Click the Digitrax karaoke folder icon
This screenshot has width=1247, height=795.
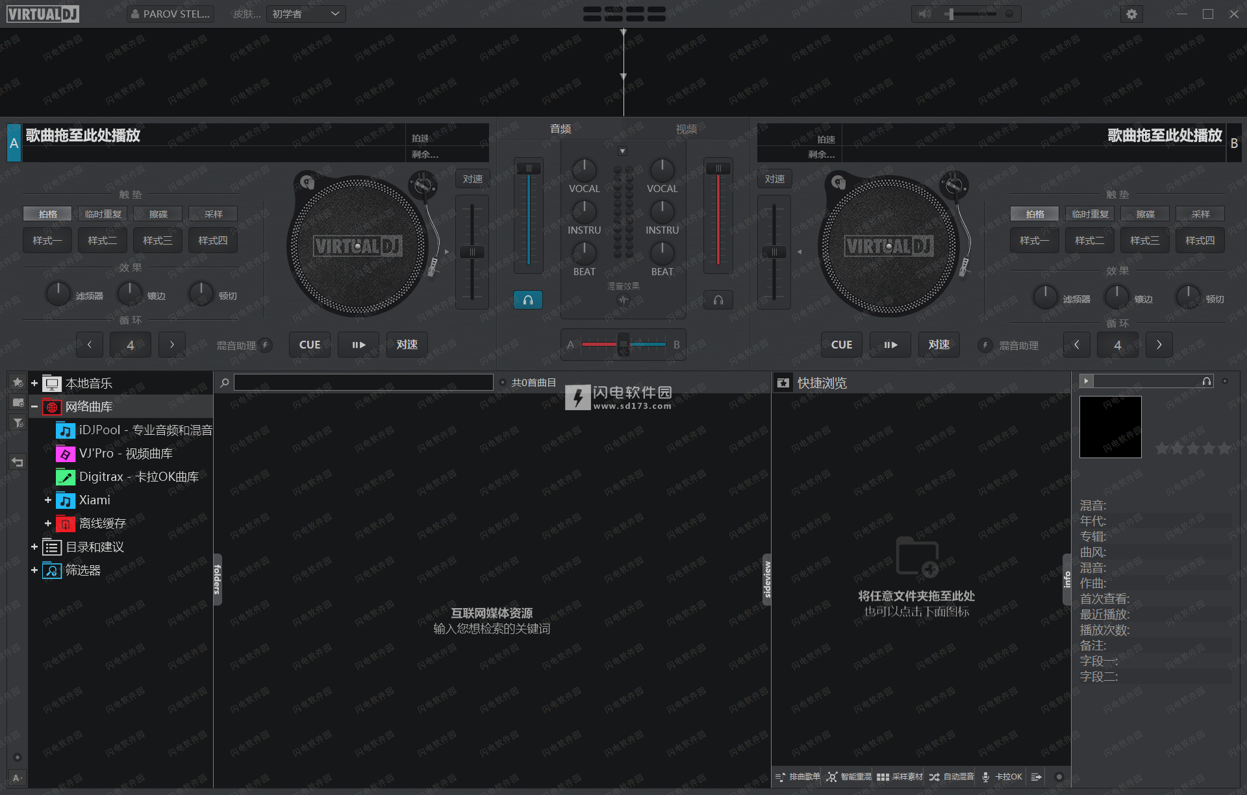66,477
